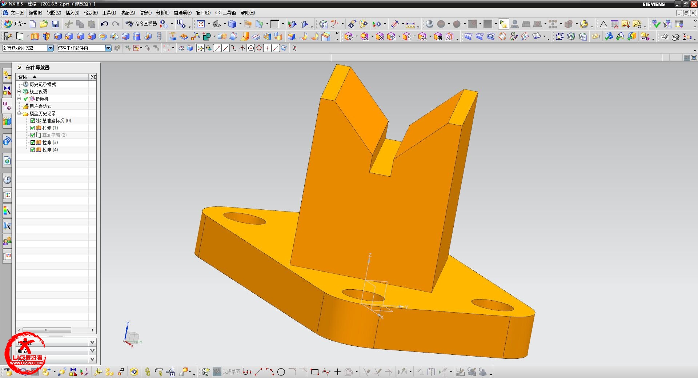Viewport: 698px width, 378px height.
Task: Click the highlighted light-bulb display icon
Action: click(503, 24)
